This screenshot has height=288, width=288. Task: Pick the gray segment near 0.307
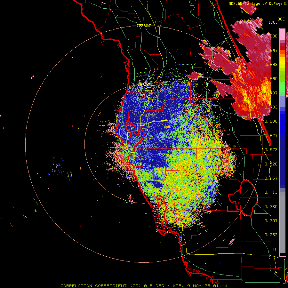pos(283,222)
